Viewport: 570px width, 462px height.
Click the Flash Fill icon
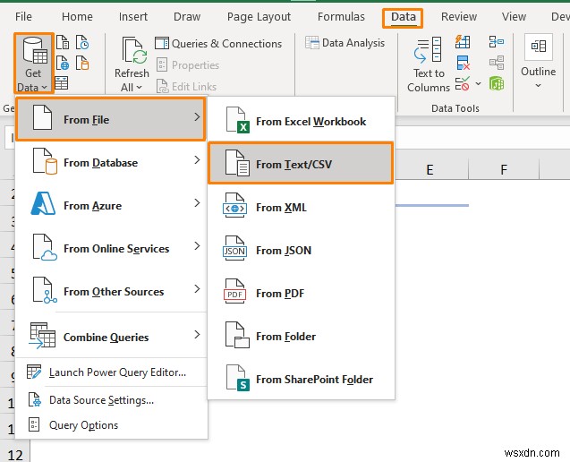pos(463,42)
